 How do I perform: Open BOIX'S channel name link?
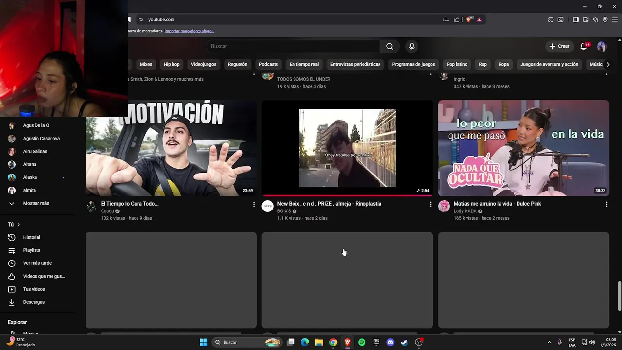pyautogui.click(x=284, y=211)
